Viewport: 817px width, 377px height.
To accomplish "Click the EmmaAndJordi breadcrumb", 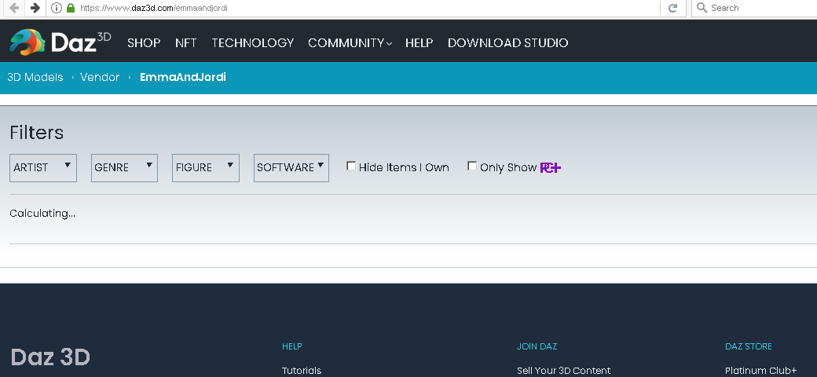I will [183, 77].
